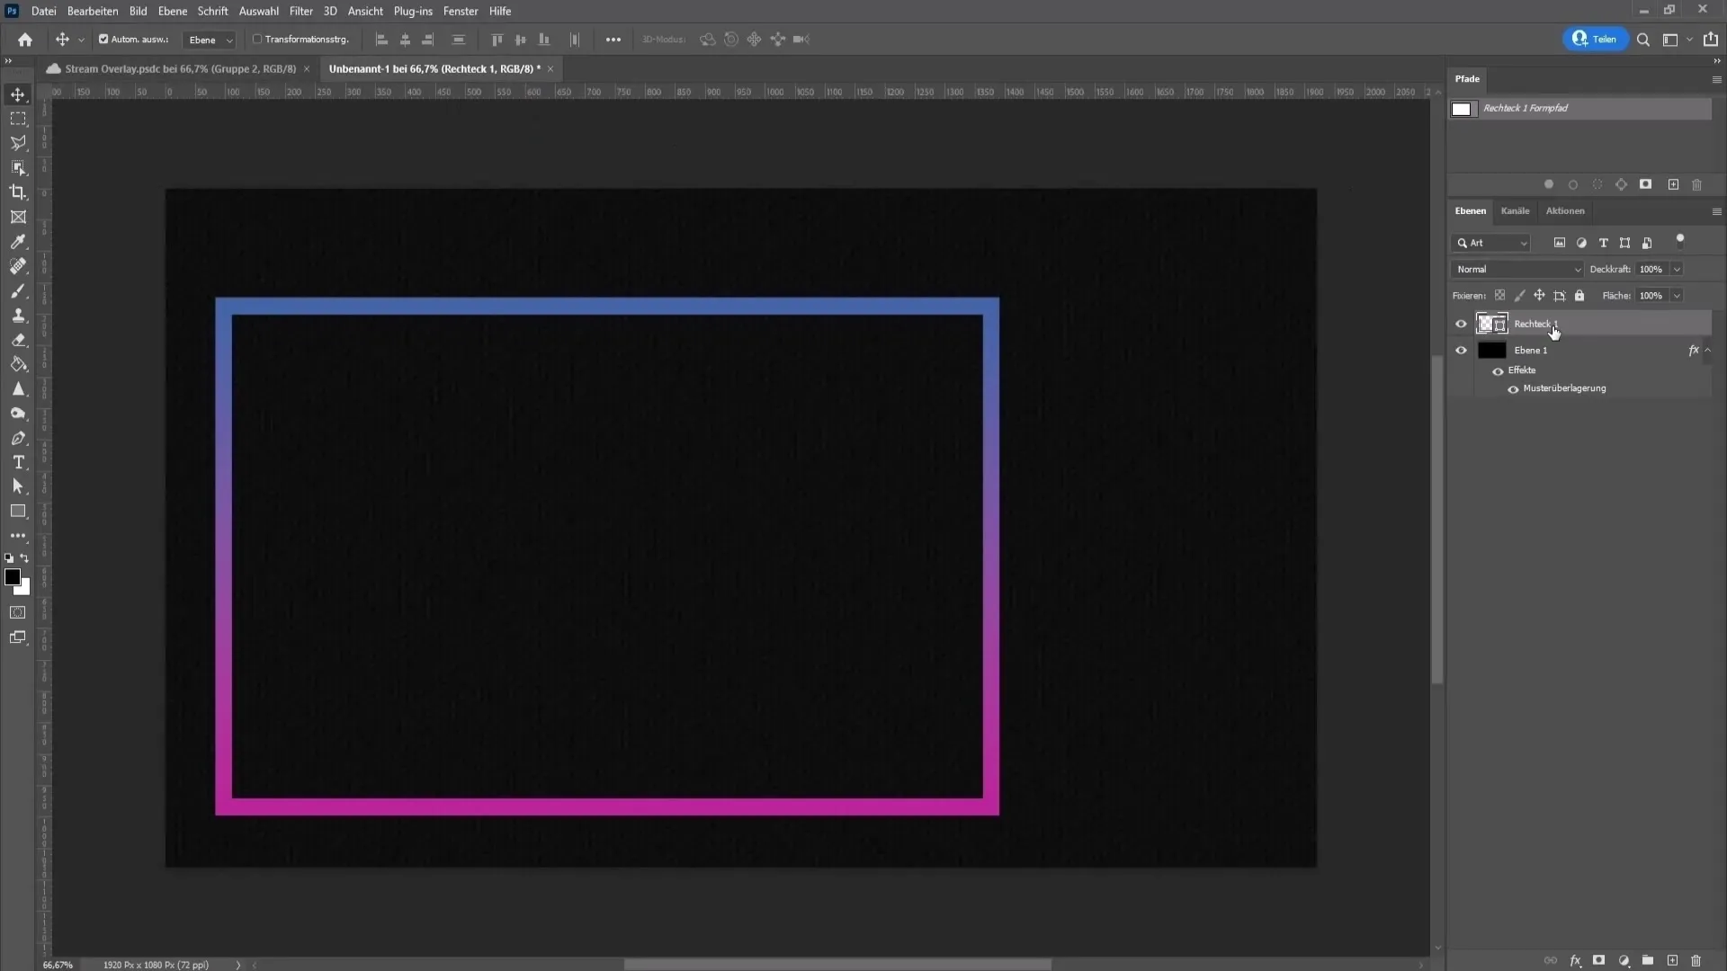1727x971 pixels.
Task: Open the Normal blend mode dropdown
Action: [x=1517, y=270]
